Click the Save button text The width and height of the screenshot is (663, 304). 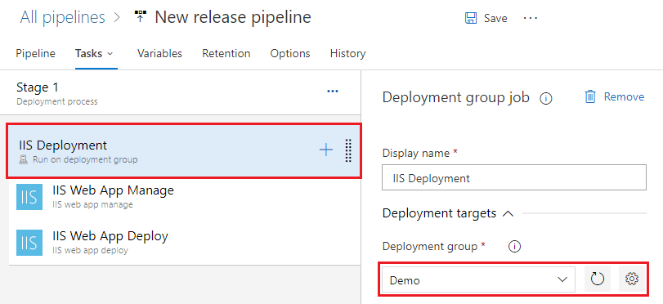[495, 19]
